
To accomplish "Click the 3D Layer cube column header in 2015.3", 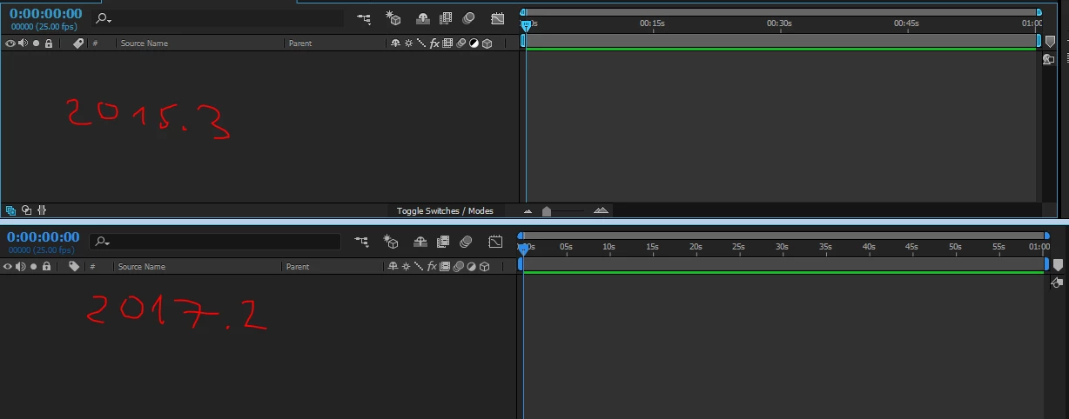I will [x=487, y=43].
